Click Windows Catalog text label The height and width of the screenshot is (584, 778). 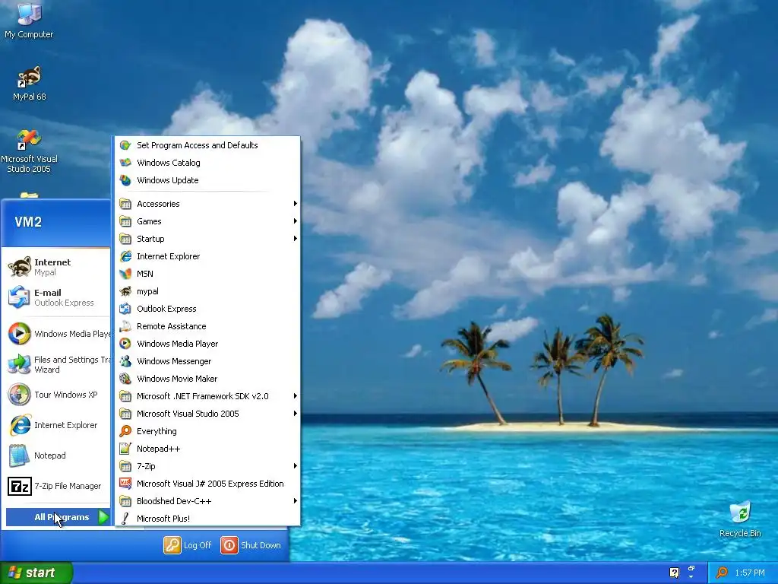coord(168,163)
